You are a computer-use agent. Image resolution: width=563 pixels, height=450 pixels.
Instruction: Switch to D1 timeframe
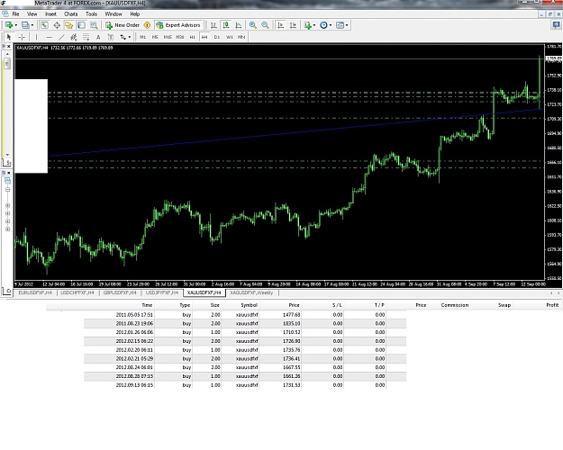217,37
